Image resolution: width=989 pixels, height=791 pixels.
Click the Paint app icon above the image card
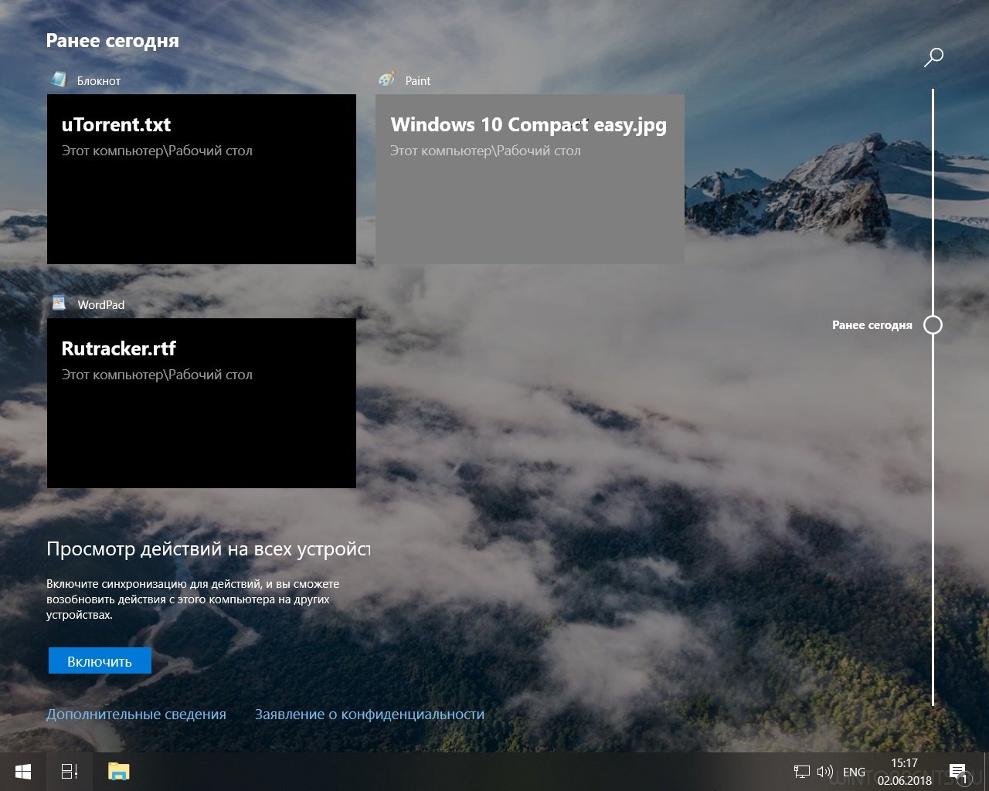coord(387,80)
